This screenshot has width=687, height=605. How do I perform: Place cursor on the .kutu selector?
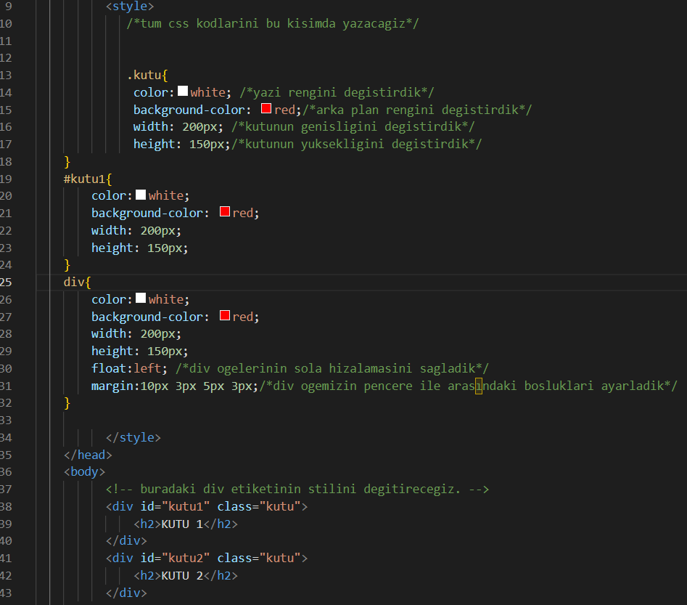point(147,75)
